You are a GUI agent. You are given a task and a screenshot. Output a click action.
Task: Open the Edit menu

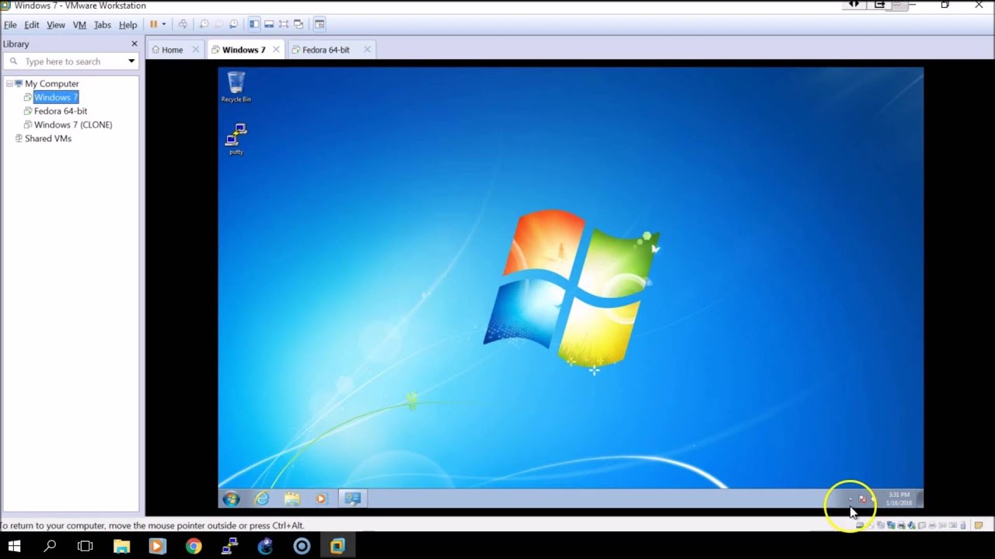point(32,25)
